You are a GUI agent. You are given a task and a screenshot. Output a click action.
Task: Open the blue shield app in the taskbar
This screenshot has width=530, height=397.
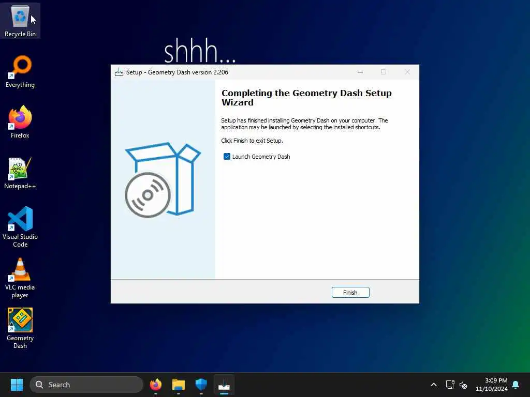pyautogui.click(x=201, y=385)
